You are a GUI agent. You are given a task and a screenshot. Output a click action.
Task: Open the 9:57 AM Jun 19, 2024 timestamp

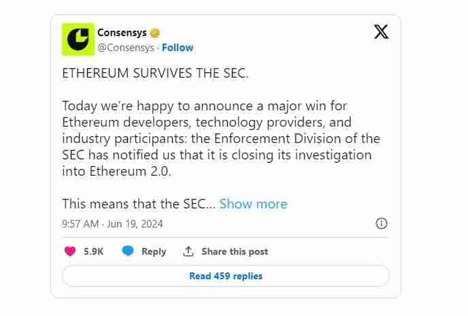point(112,223)
